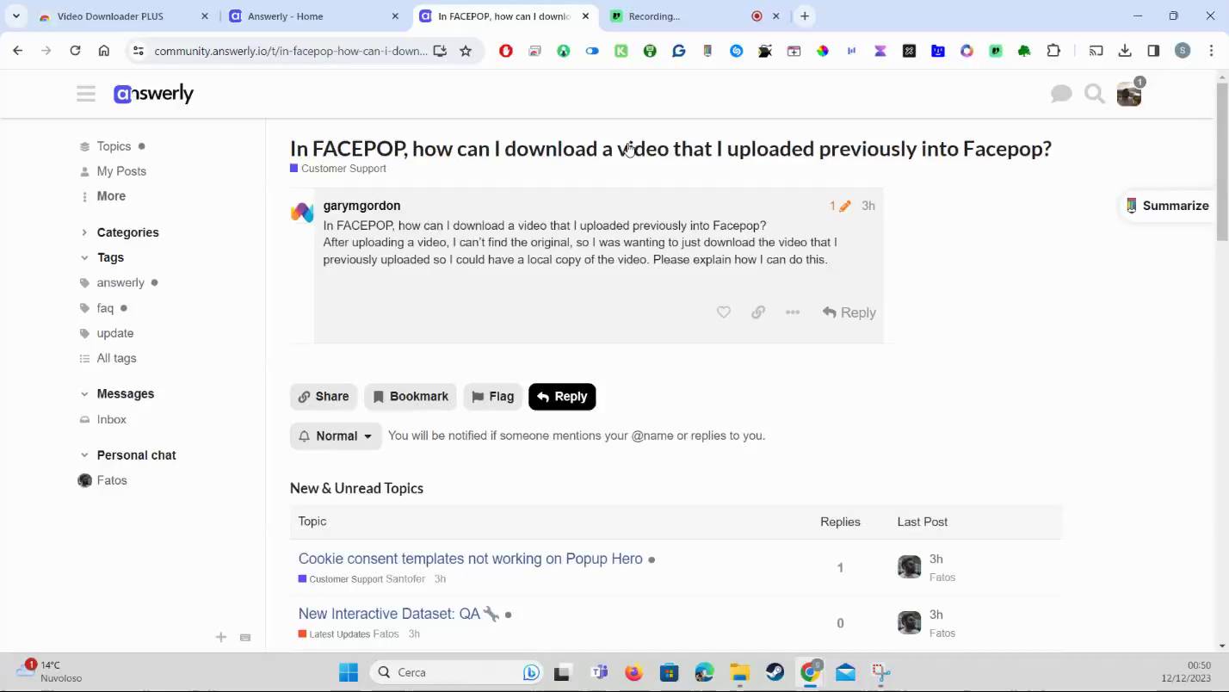Viewport: 1229px width, 692px height.
Task: Open Chrome downloads icon
Action: [1125, 51]
